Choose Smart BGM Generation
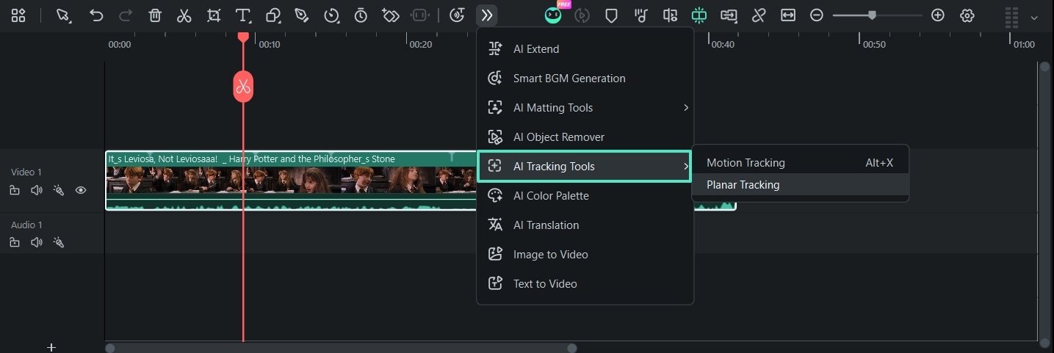Viewport: 1054px width, 353px height. click(x=585, y=79)
